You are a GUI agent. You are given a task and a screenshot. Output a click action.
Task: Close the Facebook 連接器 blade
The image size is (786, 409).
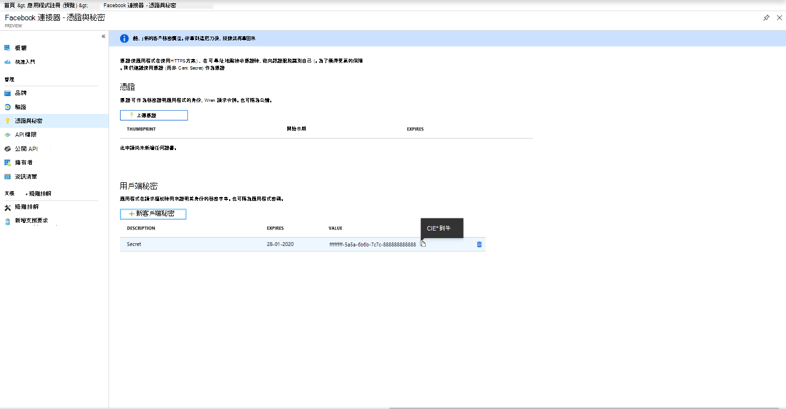pyautogui.click(x=779, y=18)
